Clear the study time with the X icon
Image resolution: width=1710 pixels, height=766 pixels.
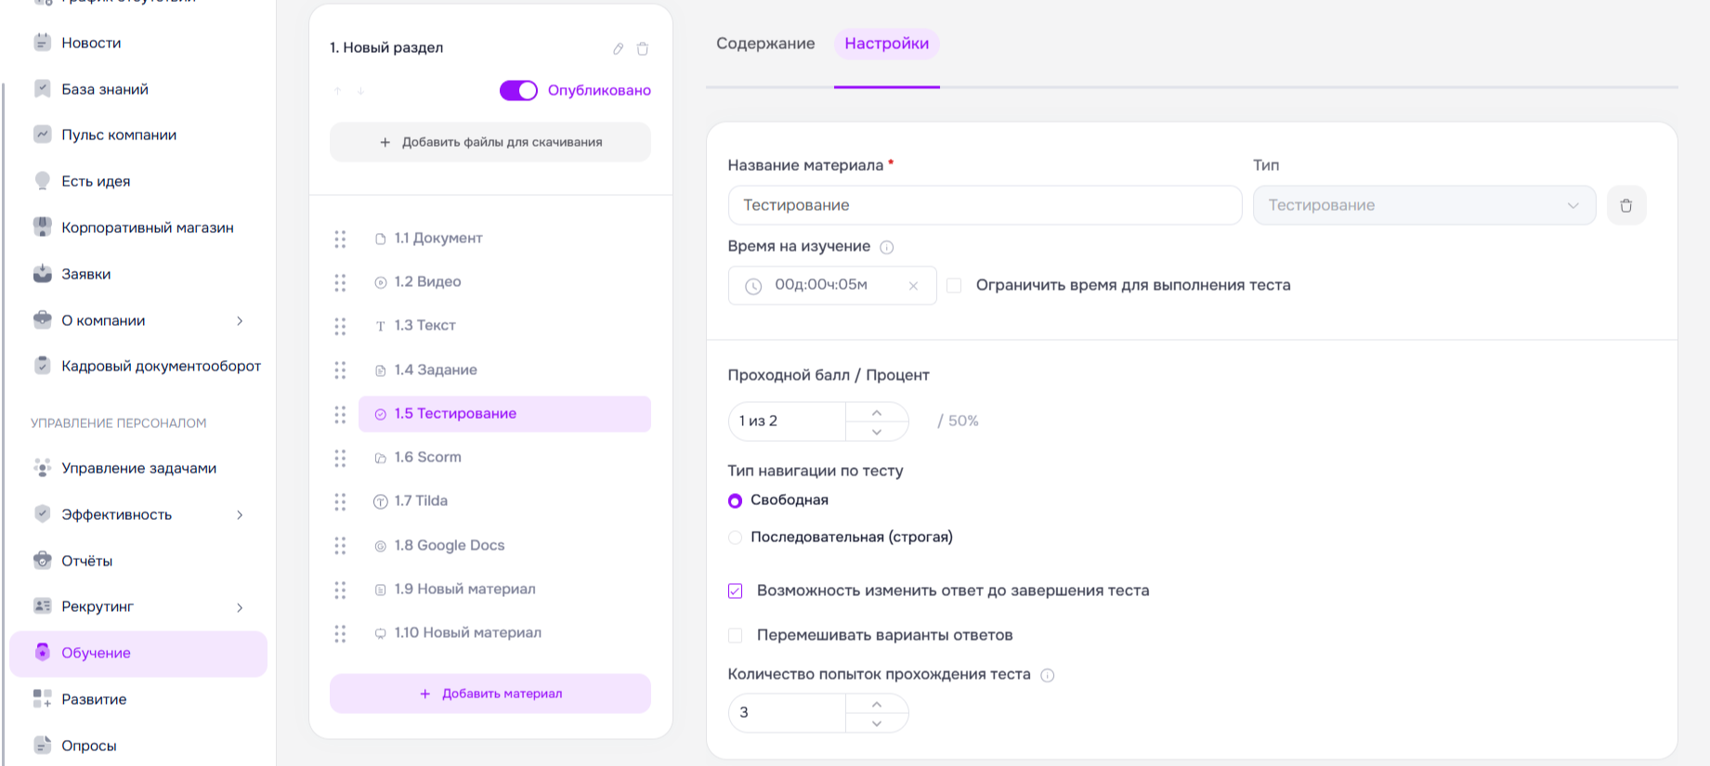tap(913, 286)
